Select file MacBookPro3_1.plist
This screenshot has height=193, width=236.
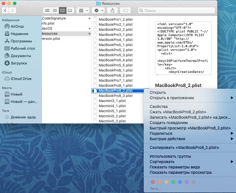click(115, 35)
